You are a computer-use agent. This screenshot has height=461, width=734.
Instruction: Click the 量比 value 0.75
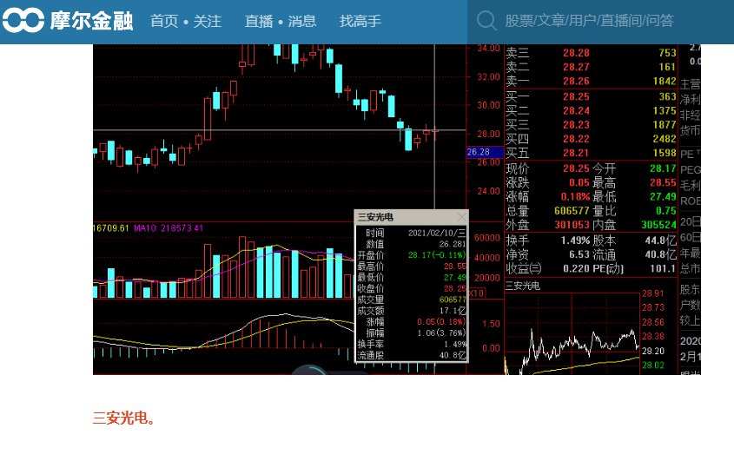(x=665, y=211)
